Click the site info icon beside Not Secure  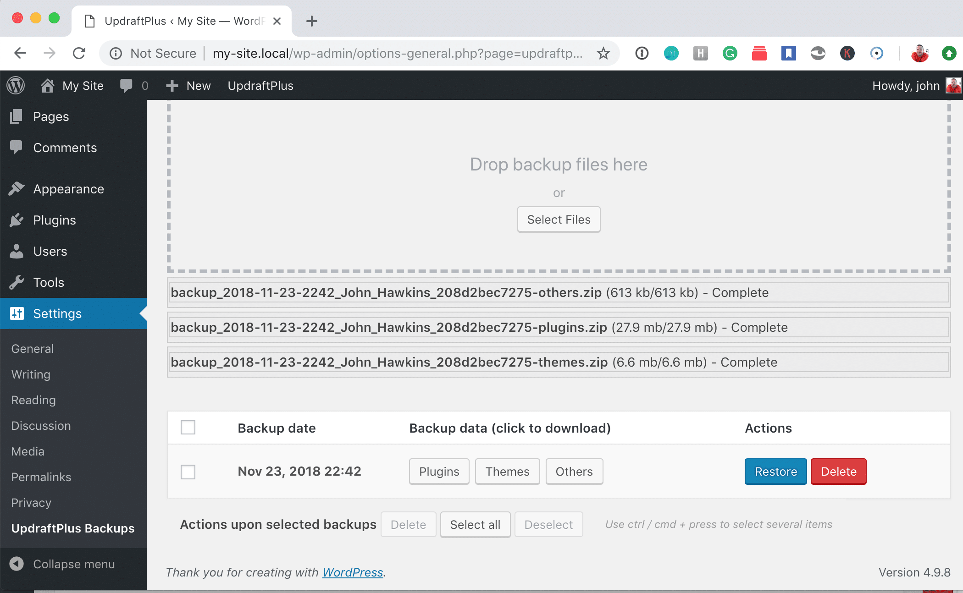116,54
